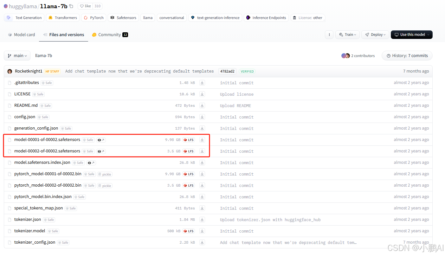The width and height of the screenshot is (445, 256).
Task: Open safetensors viewer for model-00002-of-00002
Action: (x=101, y=151)
